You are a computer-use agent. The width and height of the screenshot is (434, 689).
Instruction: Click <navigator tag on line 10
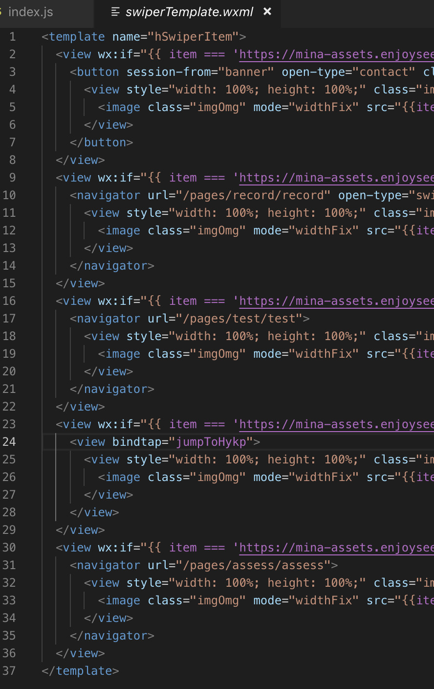point(105,195)
